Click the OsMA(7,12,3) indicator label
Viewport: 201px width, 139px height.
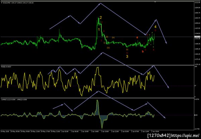tap(6, 100)
